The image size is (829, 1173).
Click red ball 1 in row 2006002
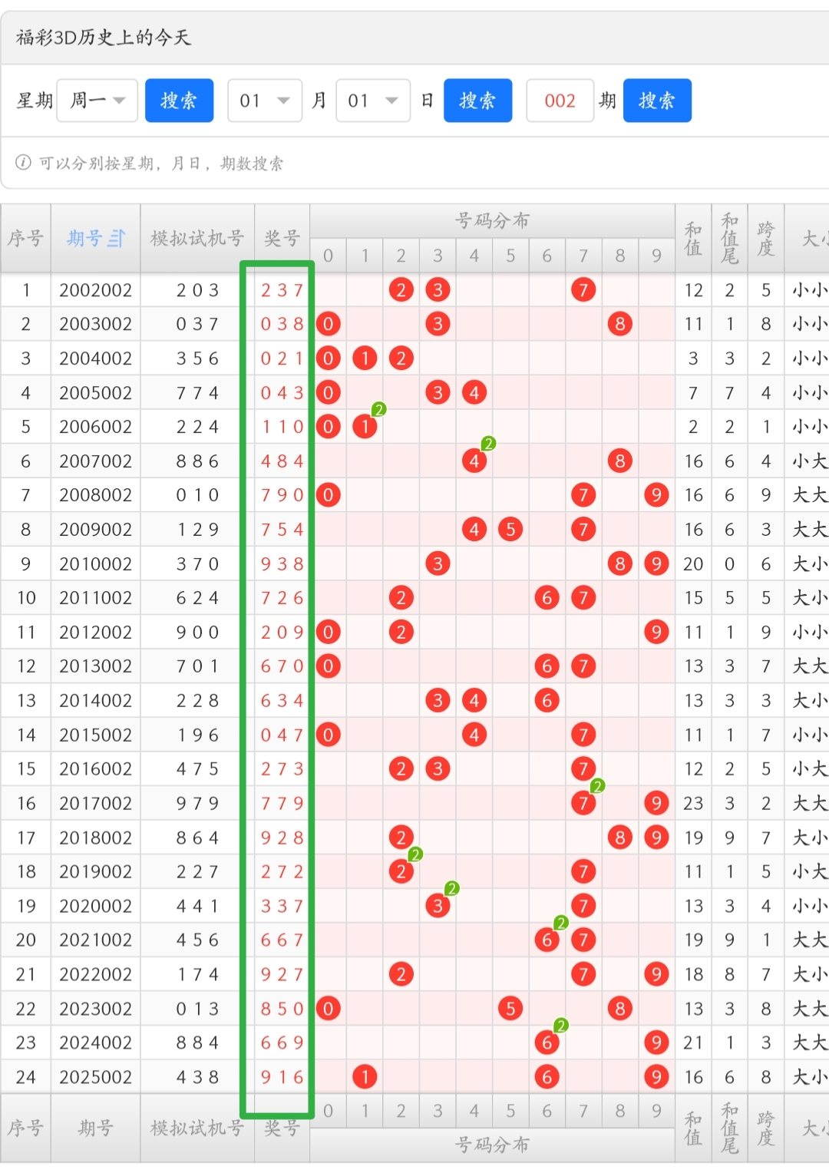click(365, 427)
